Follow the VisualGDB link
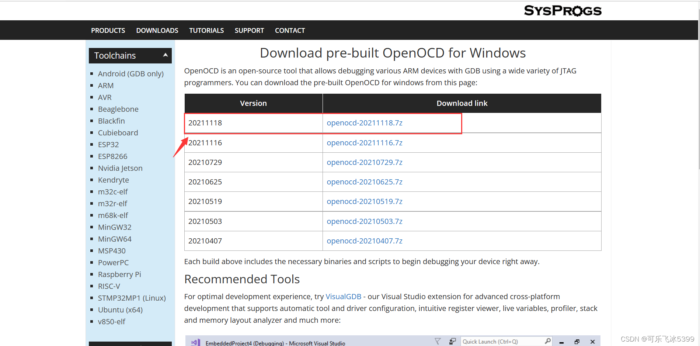Viewport: 700px width, 346px height. coord(343,297)
